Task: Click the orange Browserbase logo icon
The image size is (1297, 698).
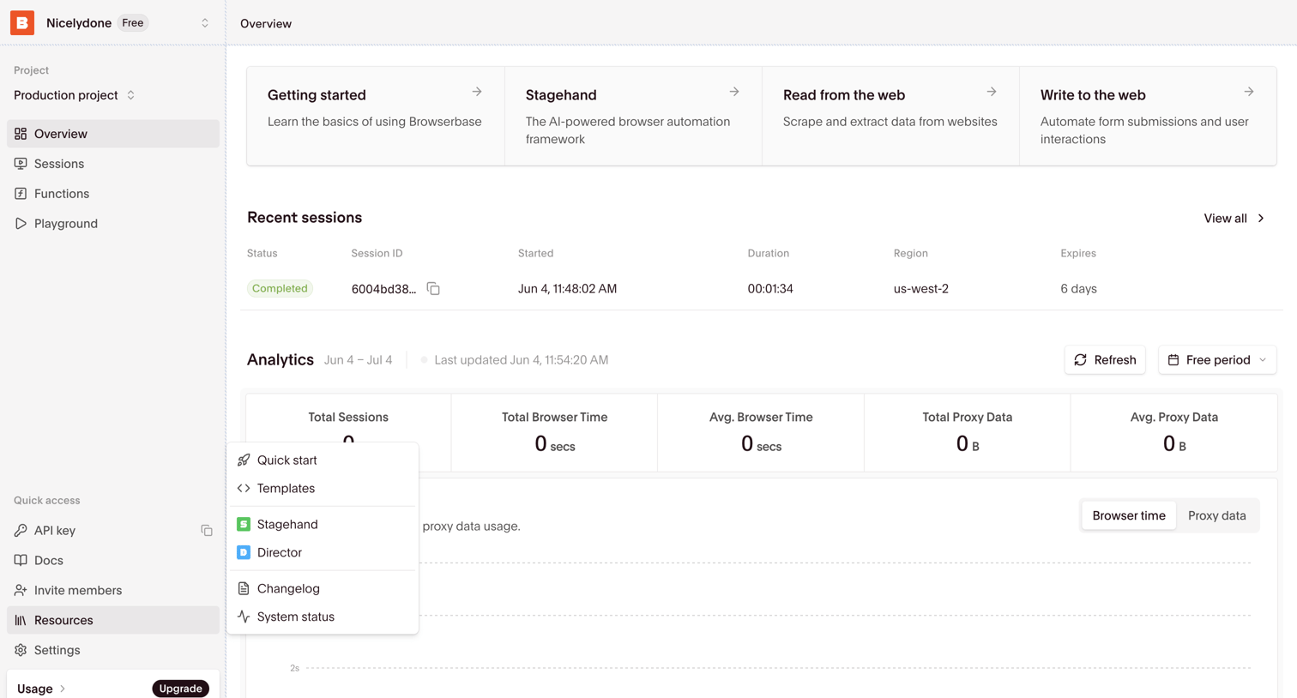Action: coord(22,23)
